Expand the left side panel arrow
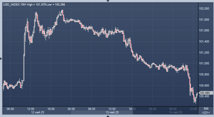The width and height of the screenshot is (214, 117). [x=1, y=59]
